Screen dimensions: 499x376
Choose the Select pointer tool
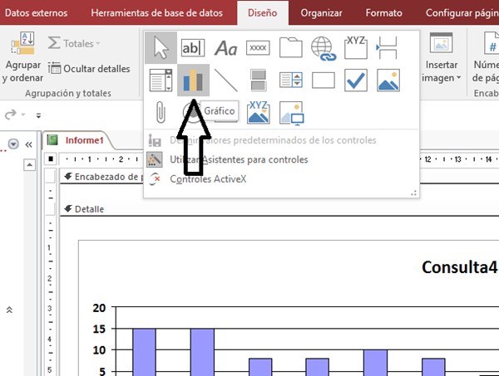point(161,47)
